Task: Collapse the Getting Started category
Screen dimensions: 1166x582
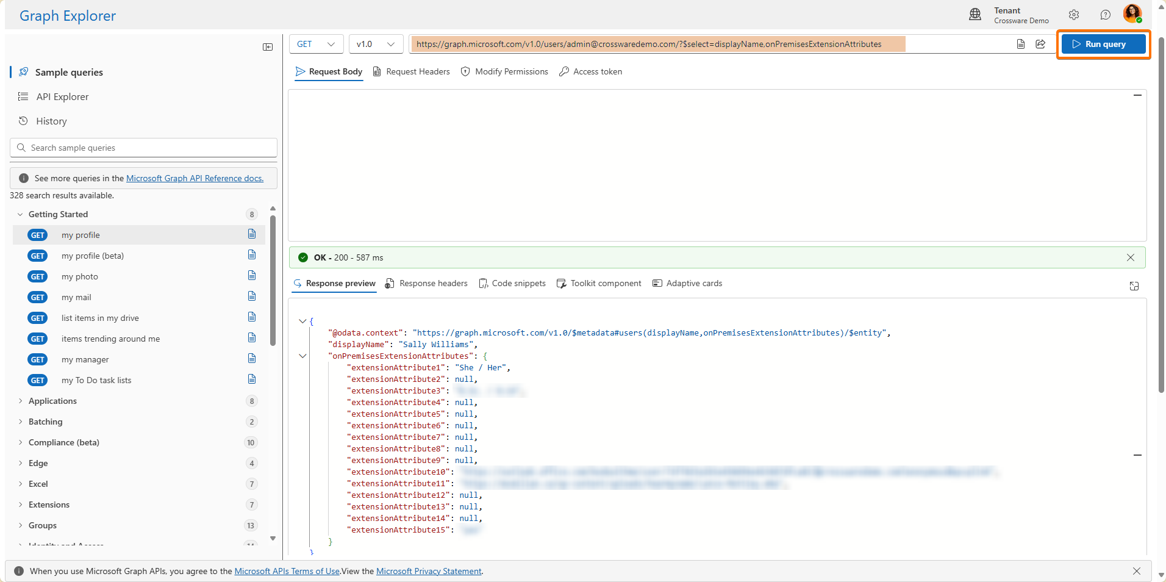Action: (20, 214)
